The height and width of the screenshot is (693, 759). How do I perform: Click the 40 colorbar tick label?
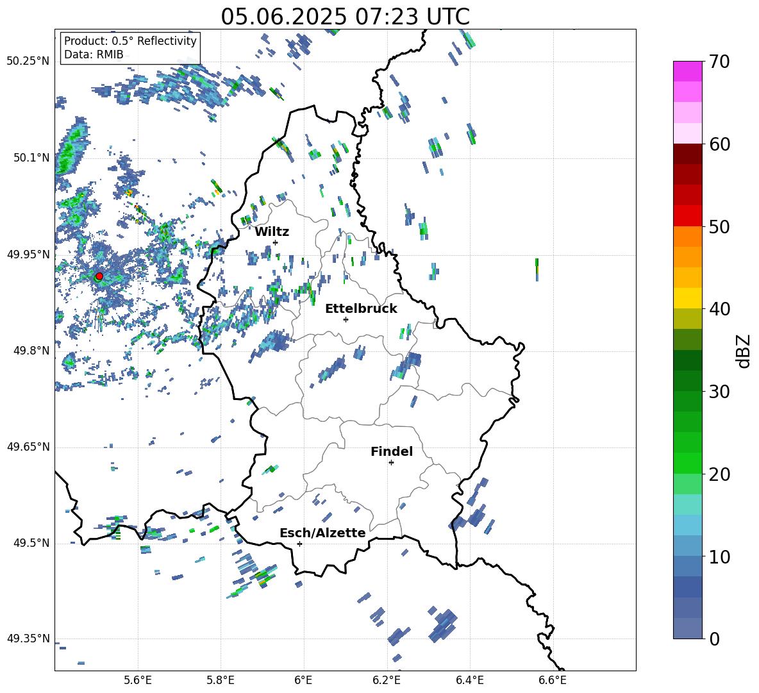point(719,309)
